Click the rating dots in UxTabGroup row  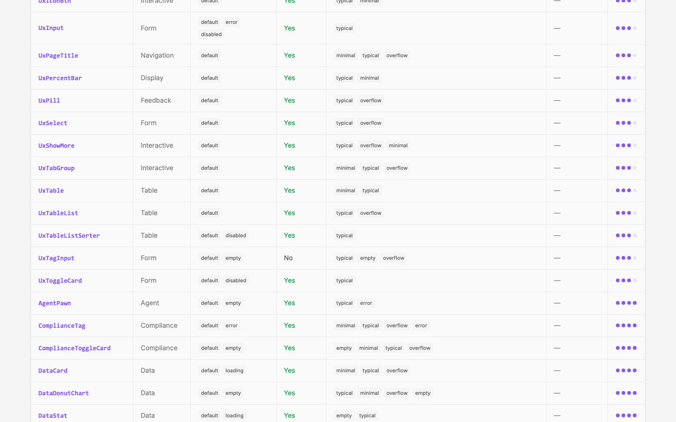(626, 168)
